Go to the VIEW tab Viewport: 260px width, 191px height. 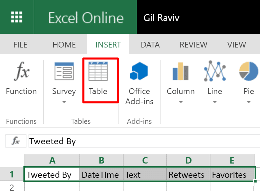(x=237, y=44)
